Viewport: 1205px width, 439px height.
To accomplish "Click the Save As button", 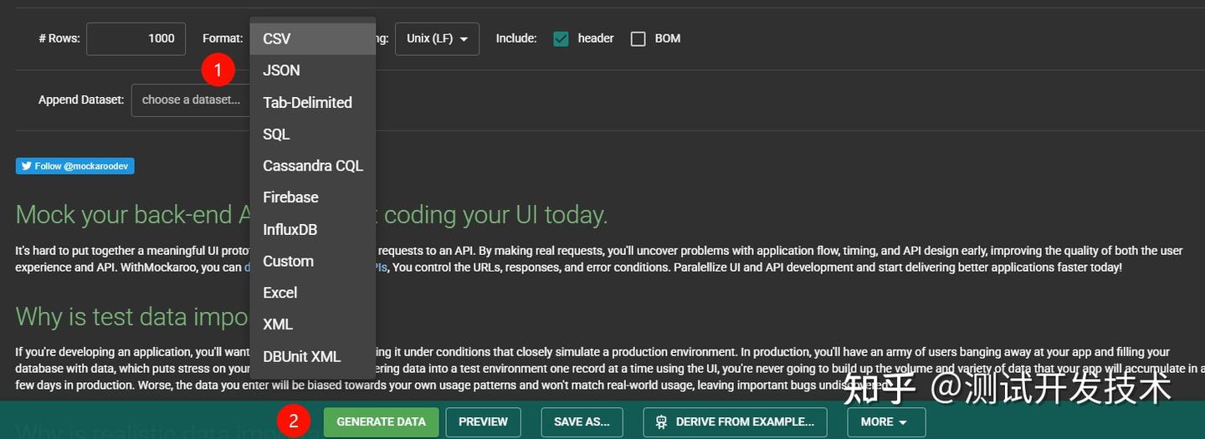I will pos(582,422).
